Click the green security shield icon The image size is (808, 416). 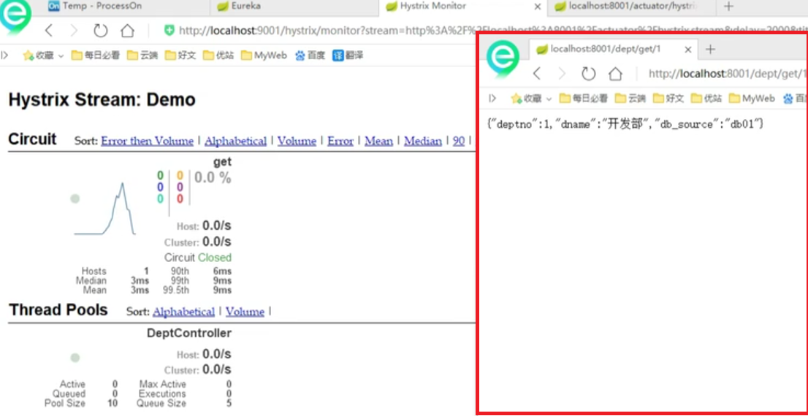(x=169, y=31)
